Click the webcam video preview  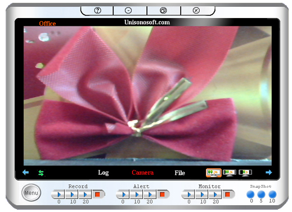(147, 96)
